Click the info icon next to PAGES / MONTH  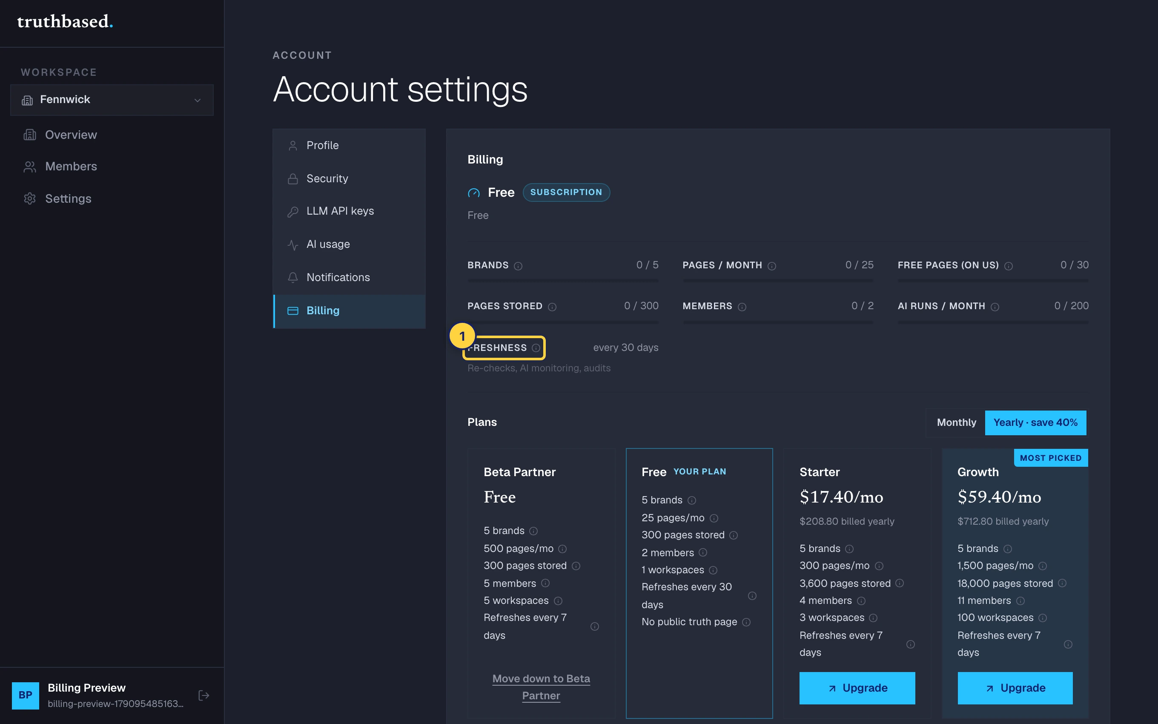[x=771, y=266]
